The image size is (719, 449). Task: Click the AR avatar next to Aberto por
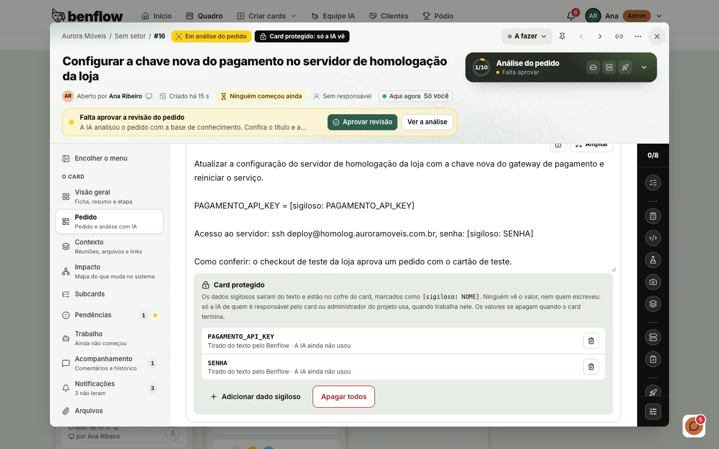[68, 96]
